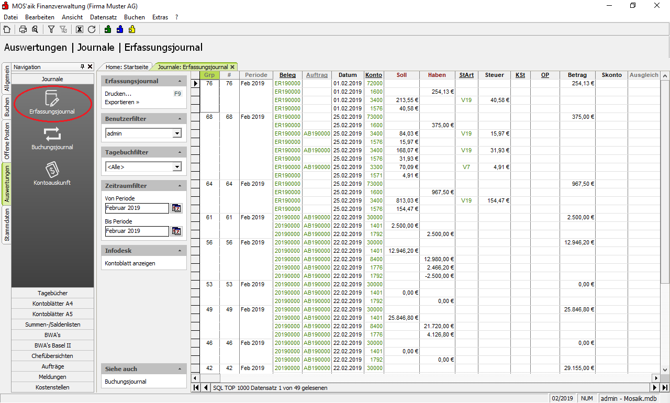Open the Buchen menu
The width and height of the screenshot is (670, 403).
[x=134, y=17]
